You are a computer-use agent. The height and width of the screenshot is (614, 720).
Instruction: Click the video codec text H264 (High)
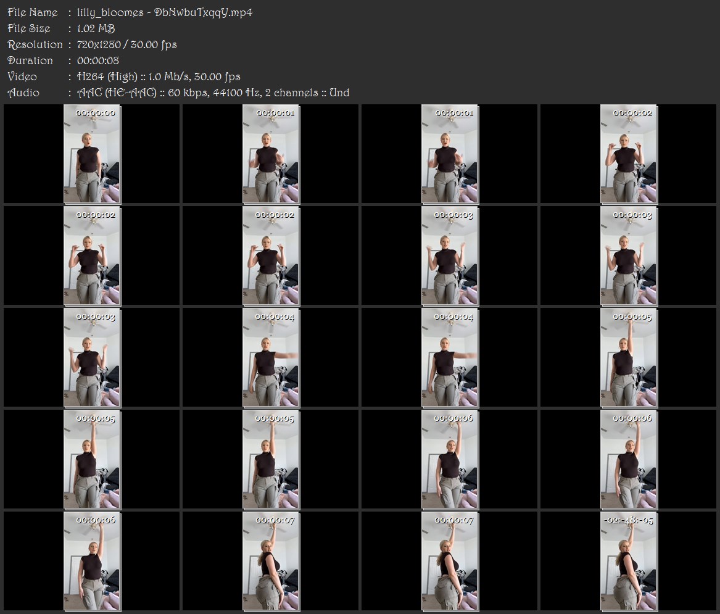pyautogui.click(x=107, y=77)
